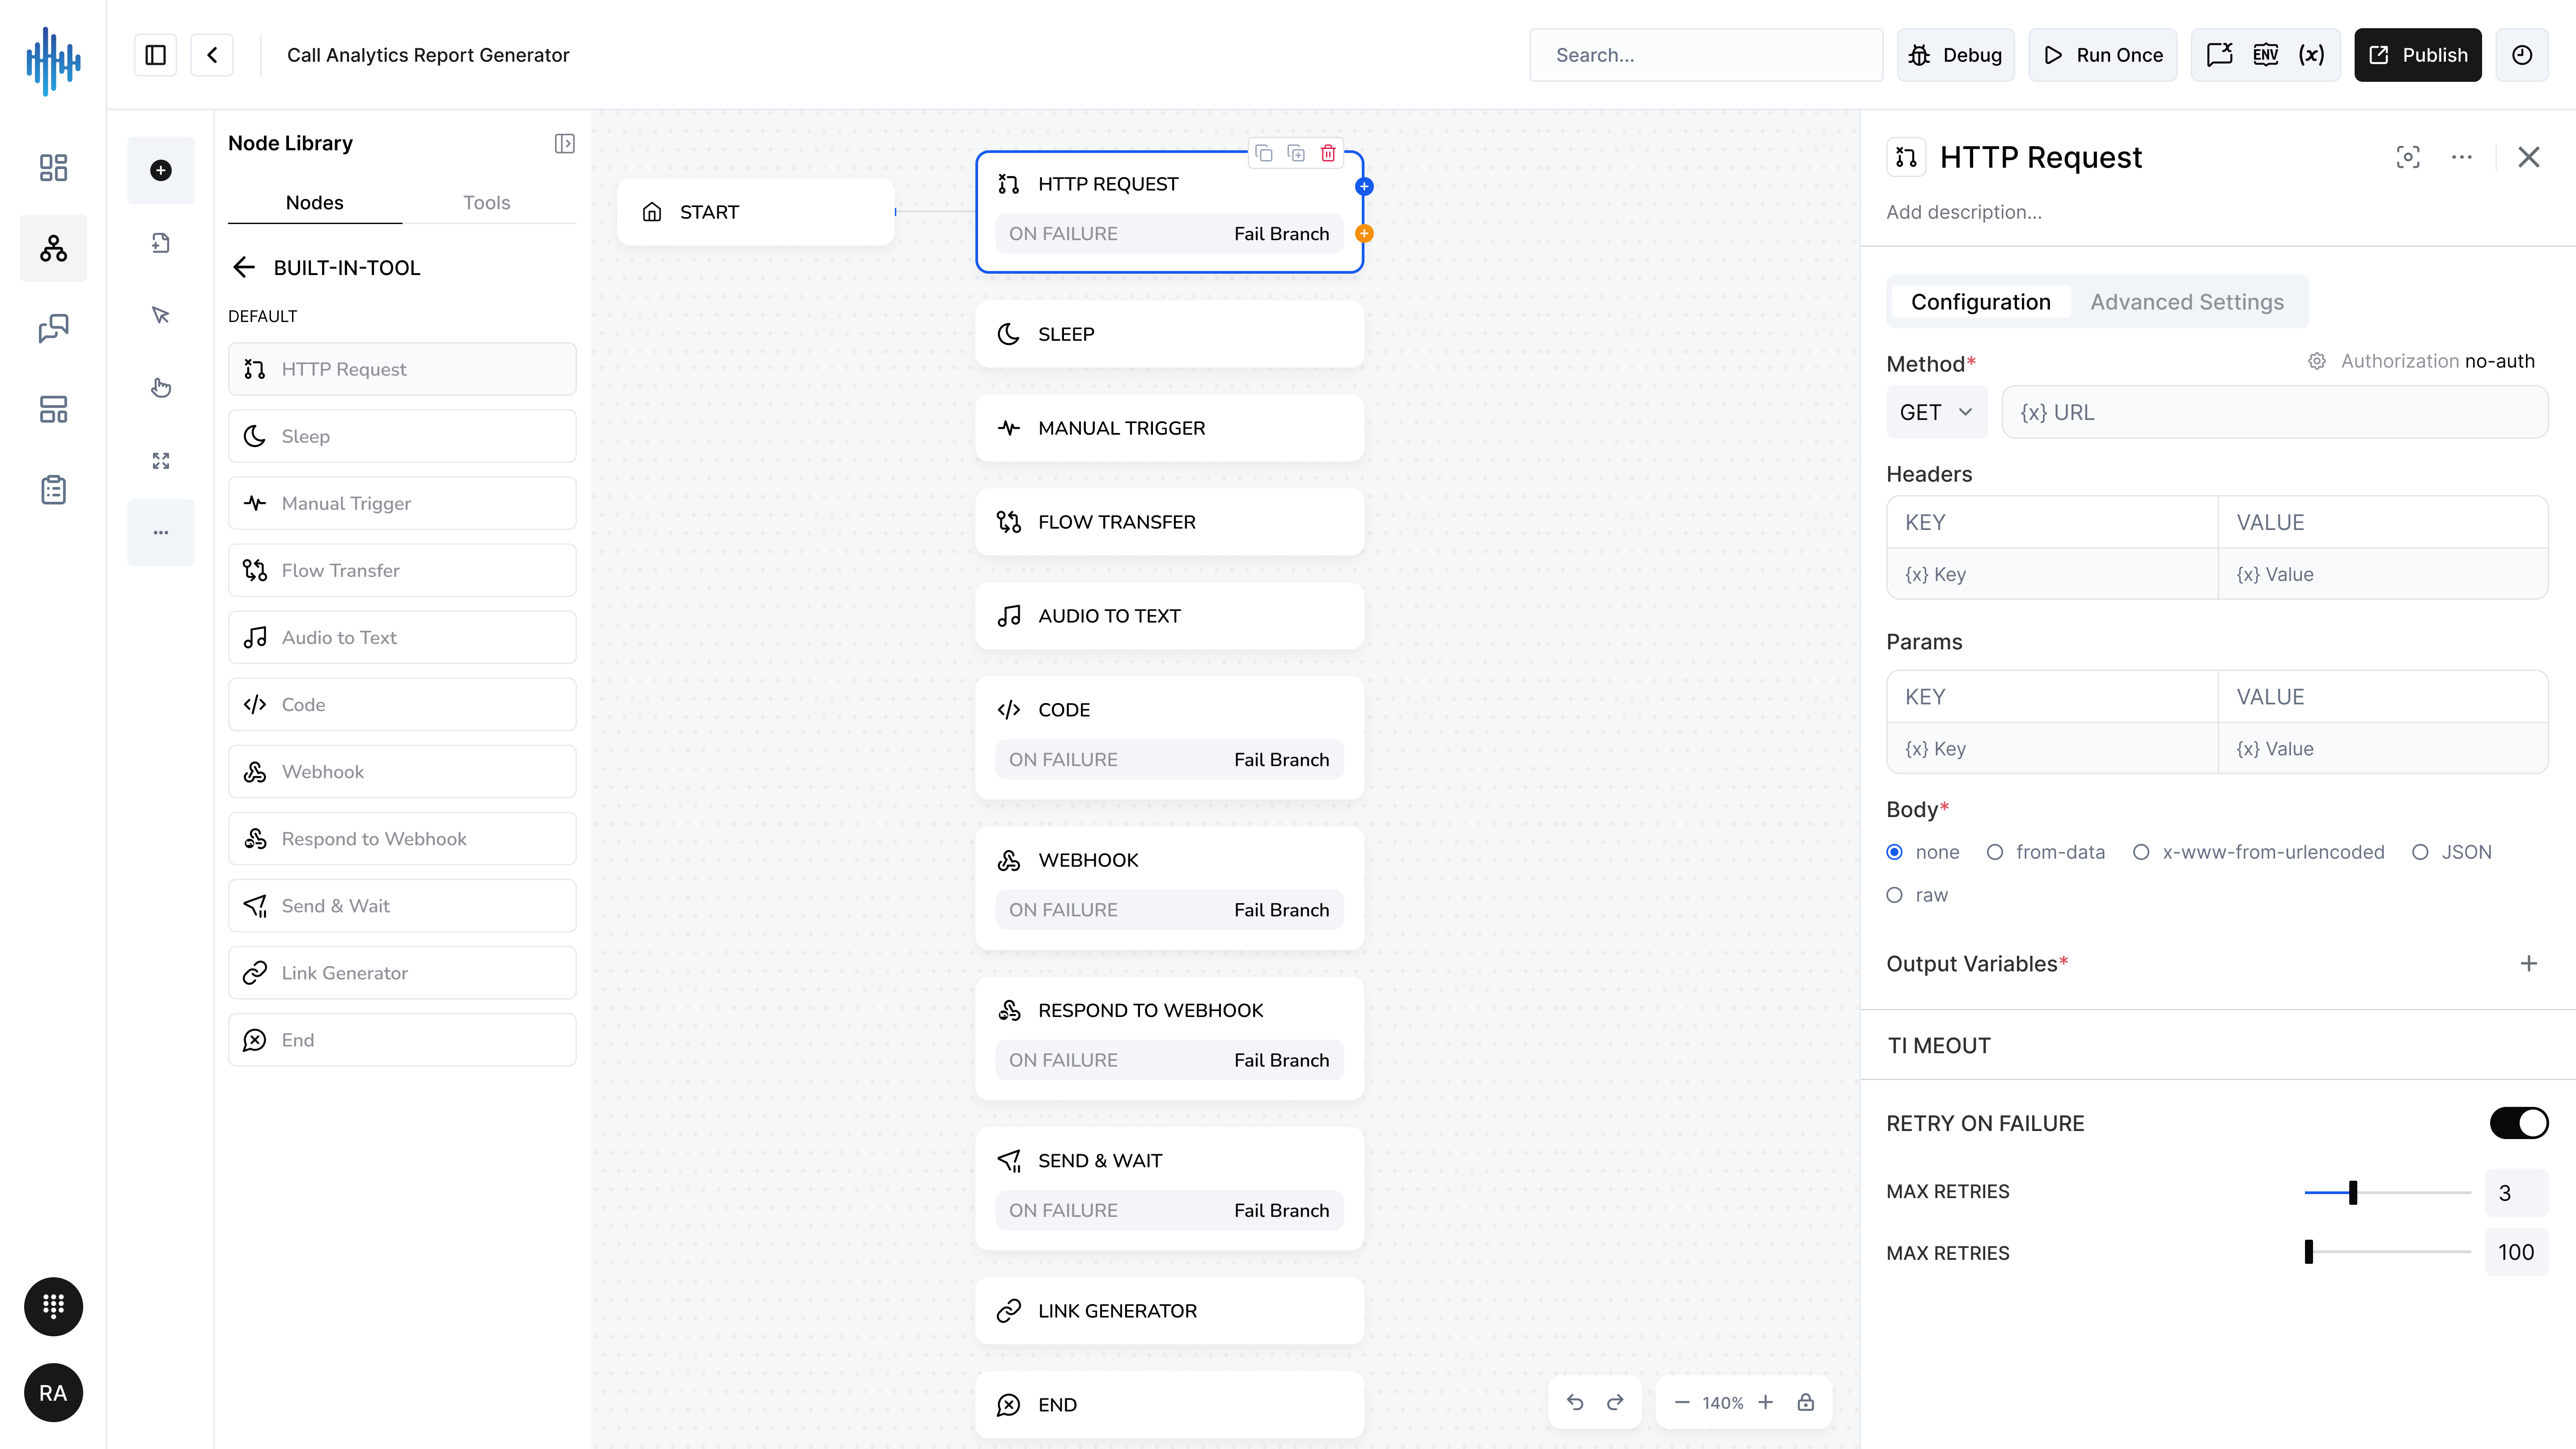Toggle the left sidebar panel icon
The height and width of the screenshot is (1449, 2576).
pos(155,55)
